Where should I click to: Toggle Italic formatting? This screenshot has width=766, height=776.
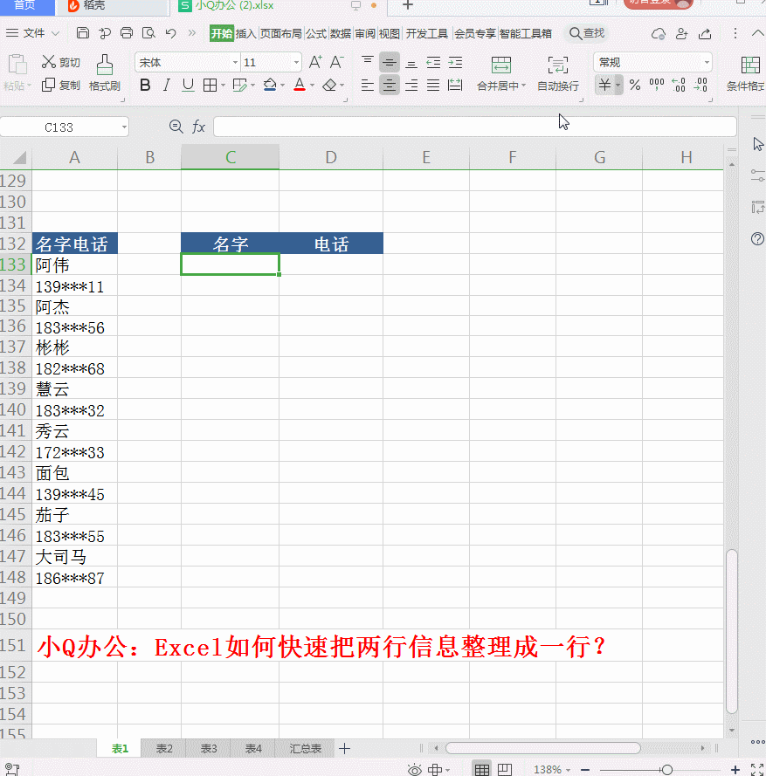(167, 85)
